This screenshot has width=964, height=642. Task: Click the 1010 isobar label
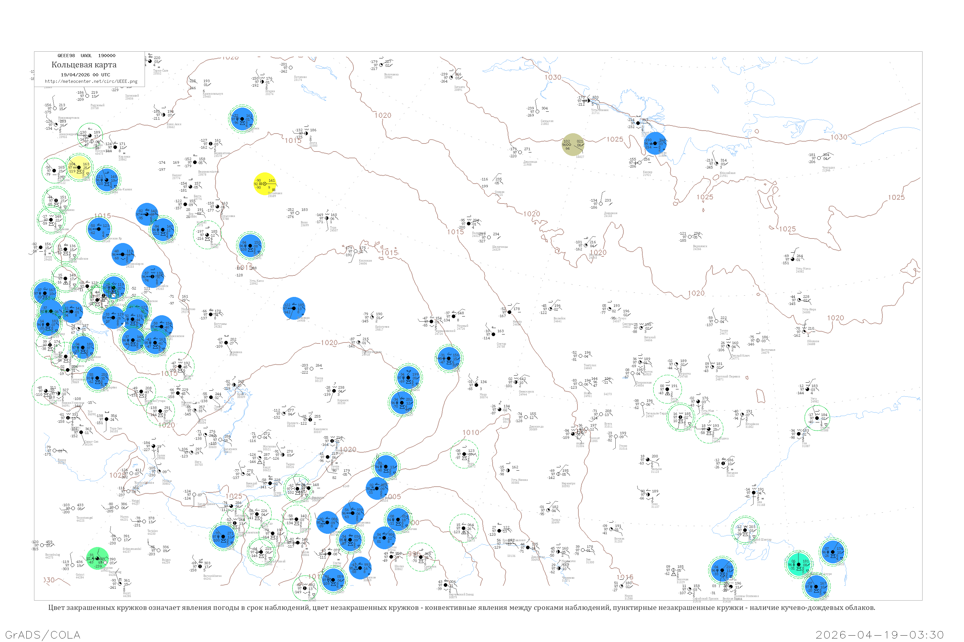tap(470, 433)
